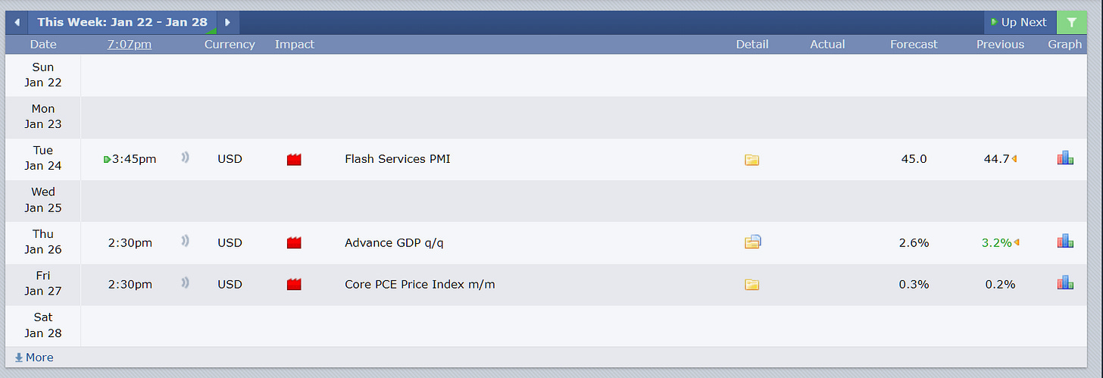The image size is (1103, 378).
Task: Click the Forecast column header
Action: pos(914,45)
